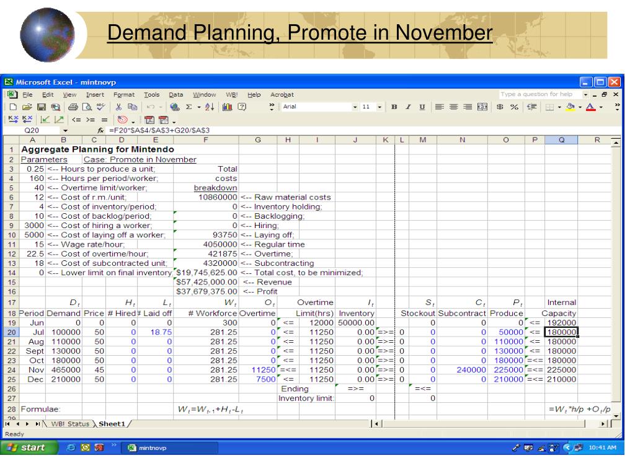
Task: Center the cell text
Action: pos(453,107)
